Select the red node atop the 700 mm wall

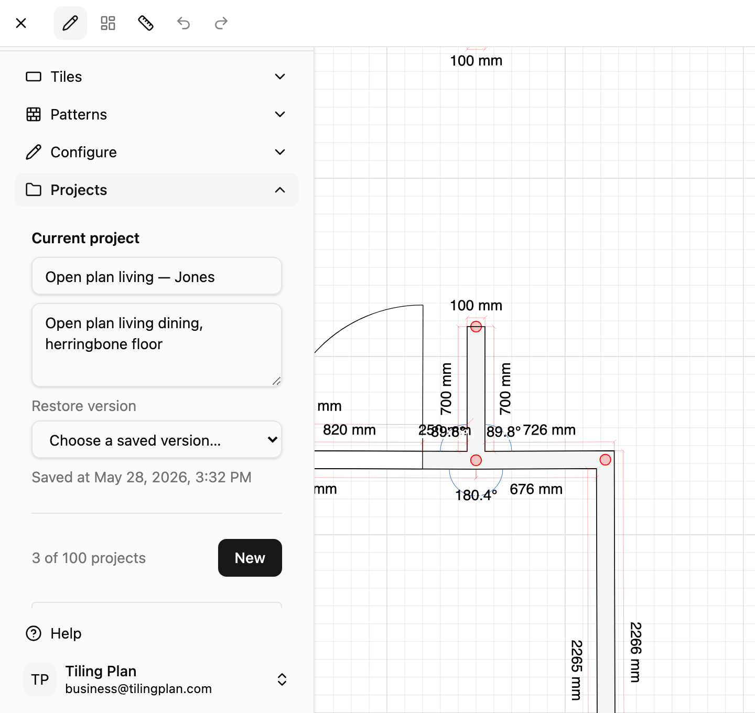pos(476,327)
